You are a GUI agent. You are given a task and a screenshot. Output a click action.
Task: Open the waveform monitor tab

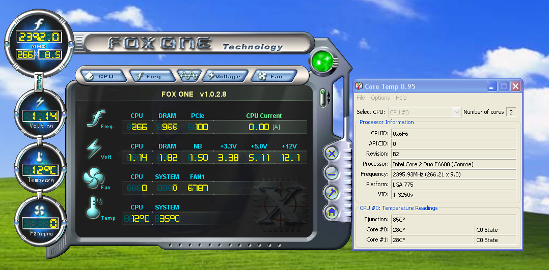click(189, 76)
